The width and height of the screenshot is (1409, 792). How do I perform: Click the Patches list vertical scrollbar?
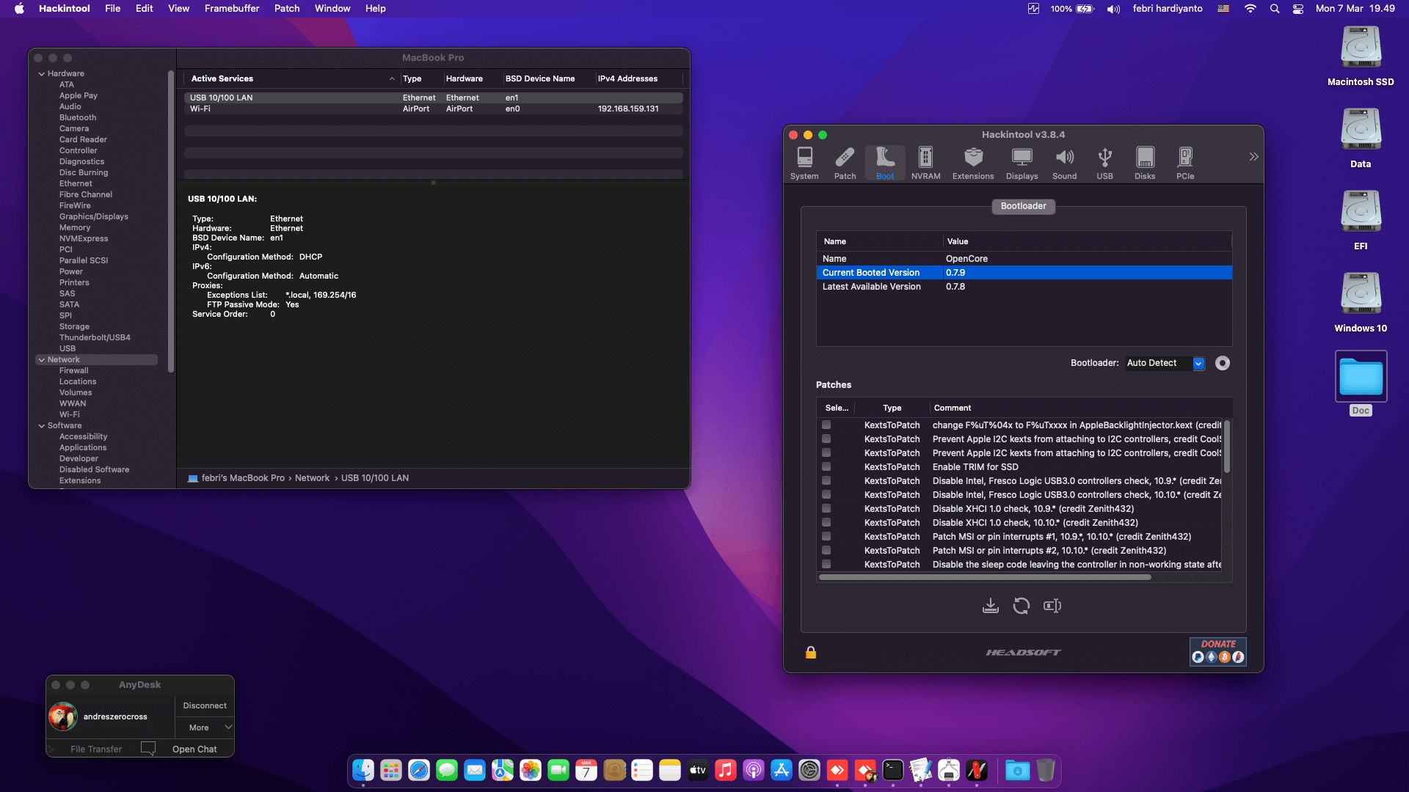(x=1226, y=447)
